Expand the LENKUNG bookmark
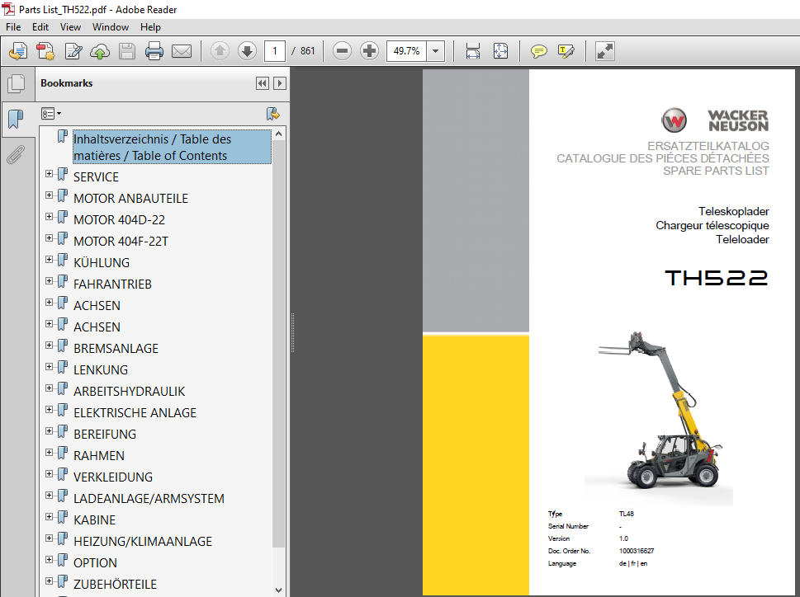The image size is (800, 597). 49,366
